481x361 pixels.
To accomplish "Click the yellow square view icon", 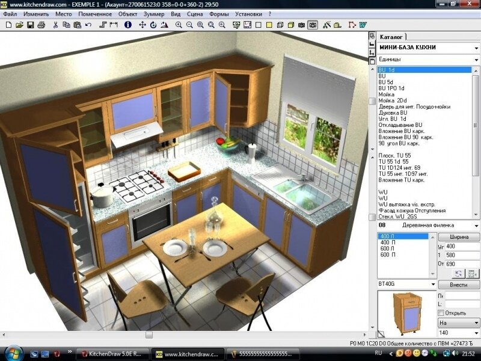I will pos(269,25).
